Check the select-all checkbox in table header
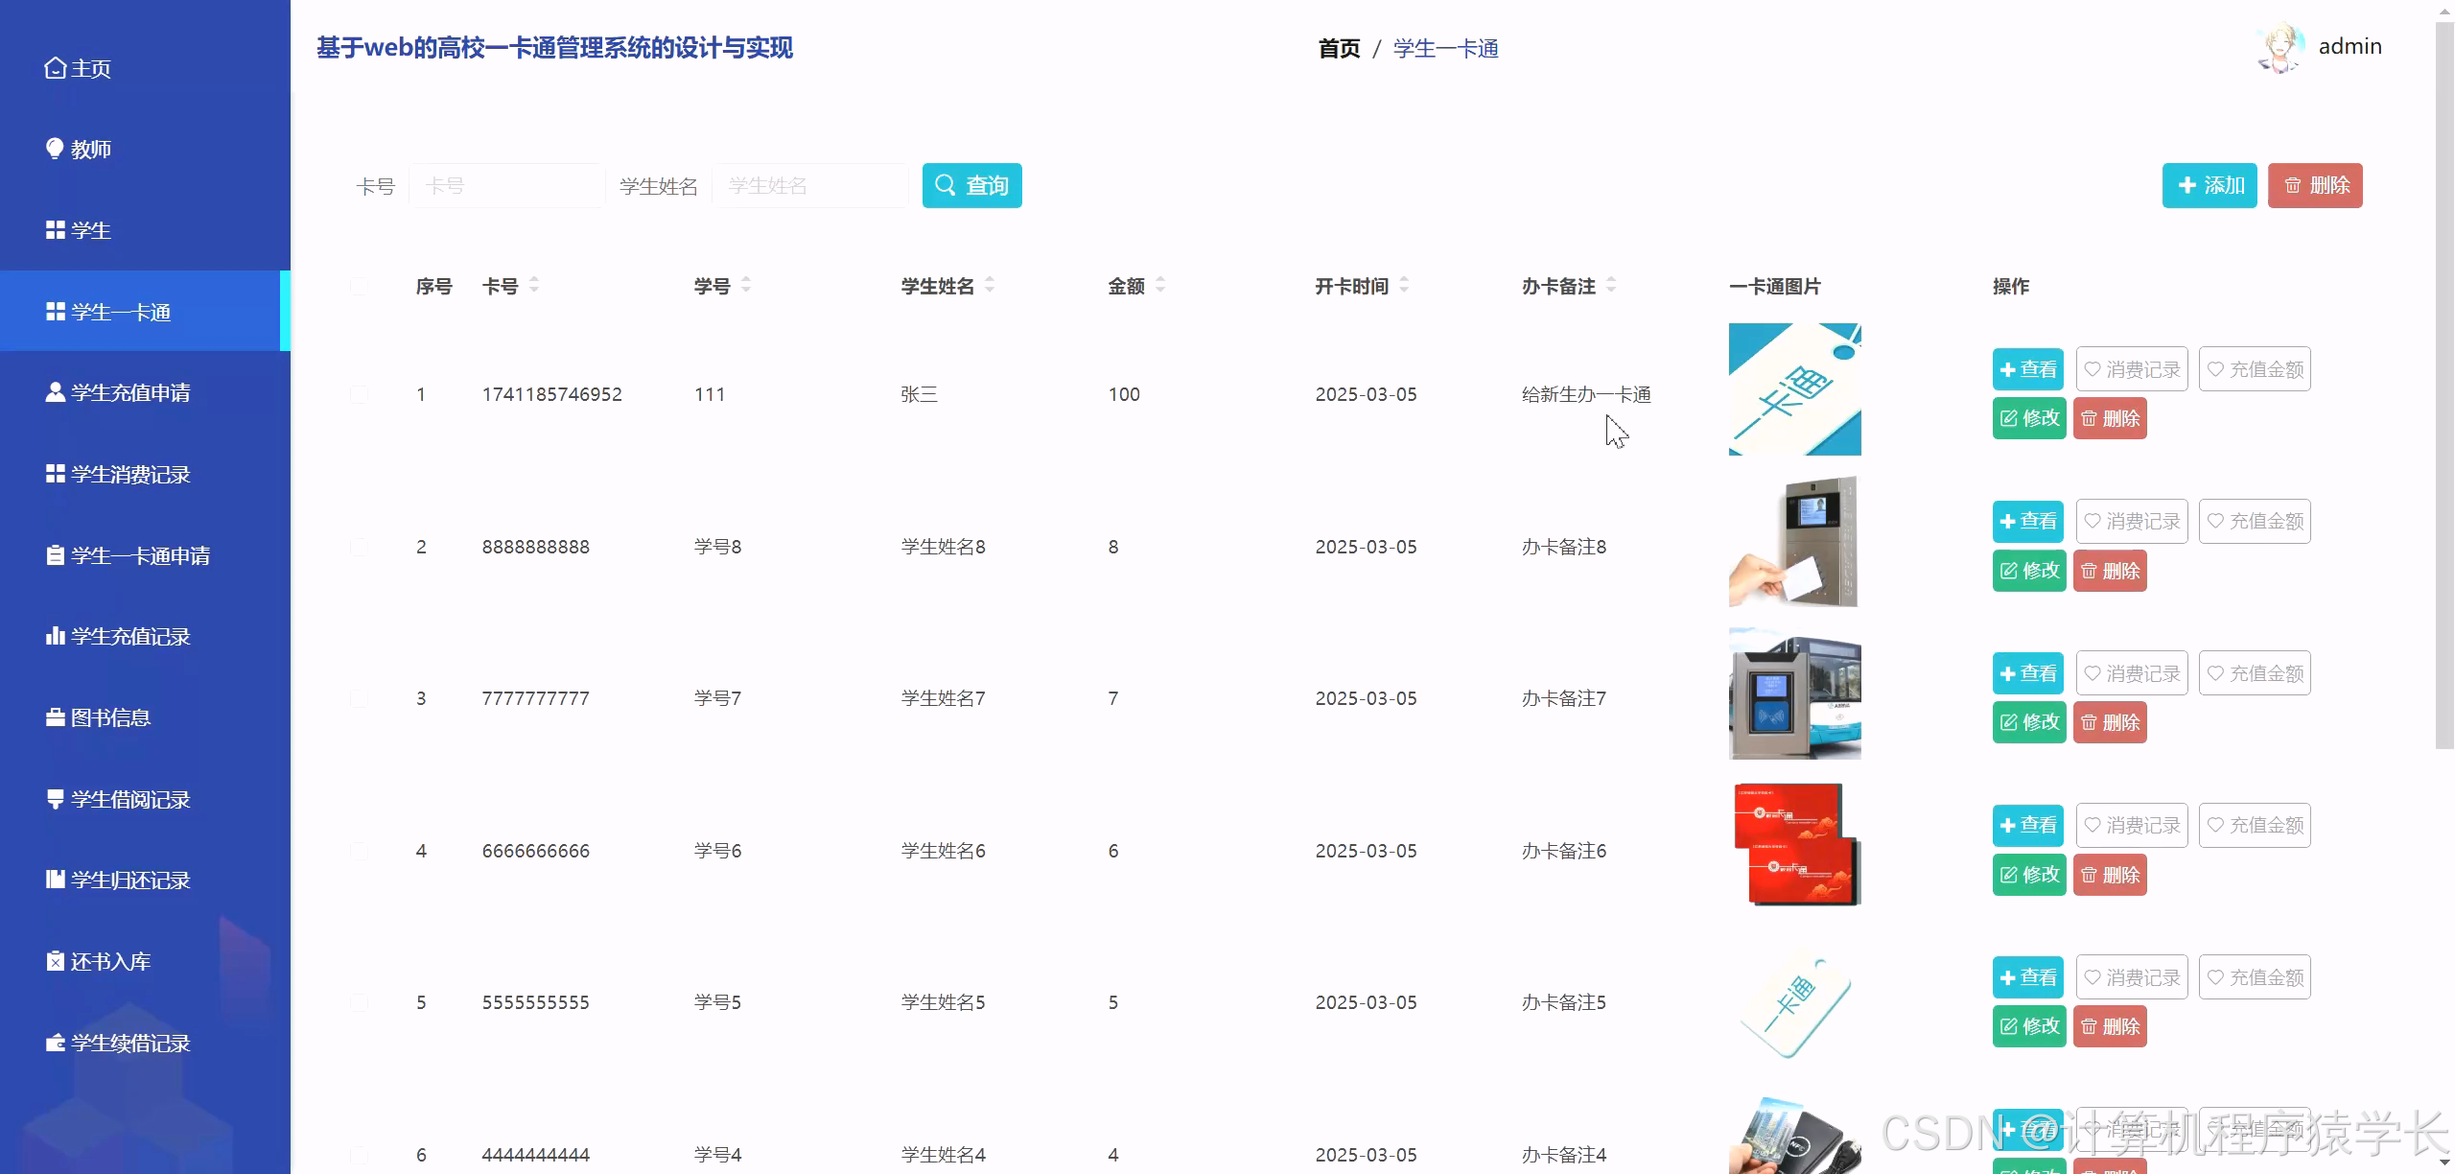This screenshot has height=1174, width=2455. click(360, 285)
